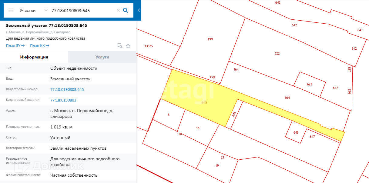Select parcel 8 on the map

pos(169,115)
